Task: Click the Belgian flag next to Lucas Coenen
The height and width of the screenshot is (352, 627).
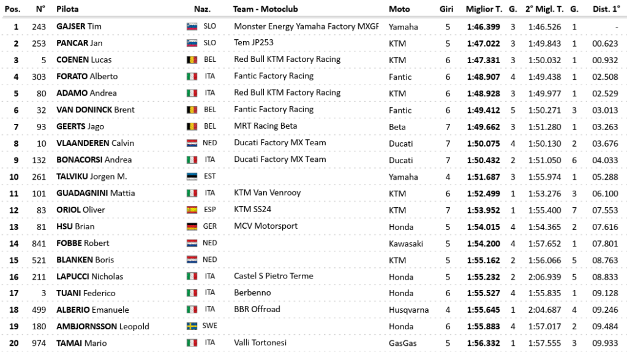Action: click(x=191, y=60)
